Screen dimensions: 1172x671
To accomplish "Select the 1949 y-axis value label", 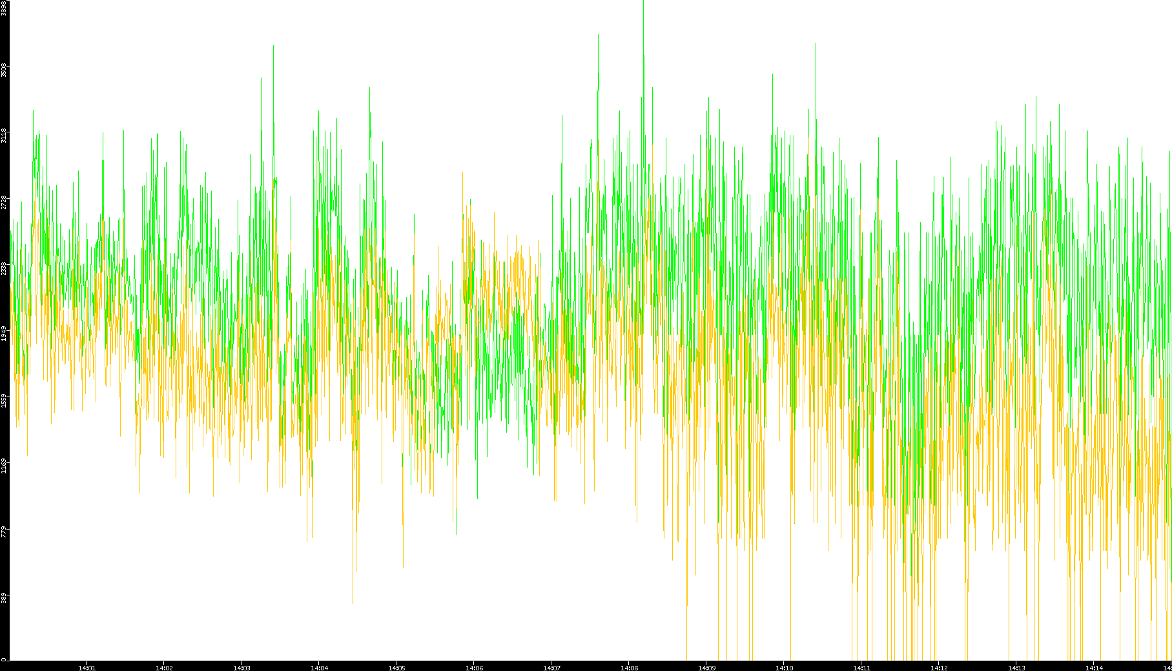I will [4, 333].
